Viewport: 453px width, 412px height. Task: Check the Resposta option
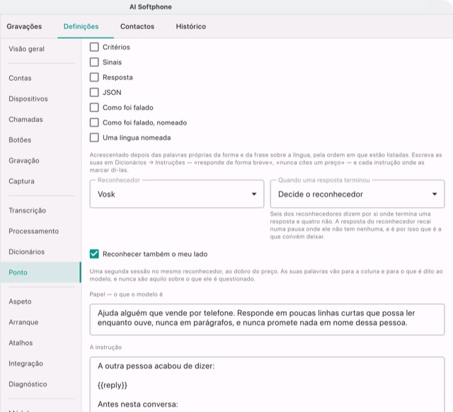pyautogui.click(x=94, y=77)
